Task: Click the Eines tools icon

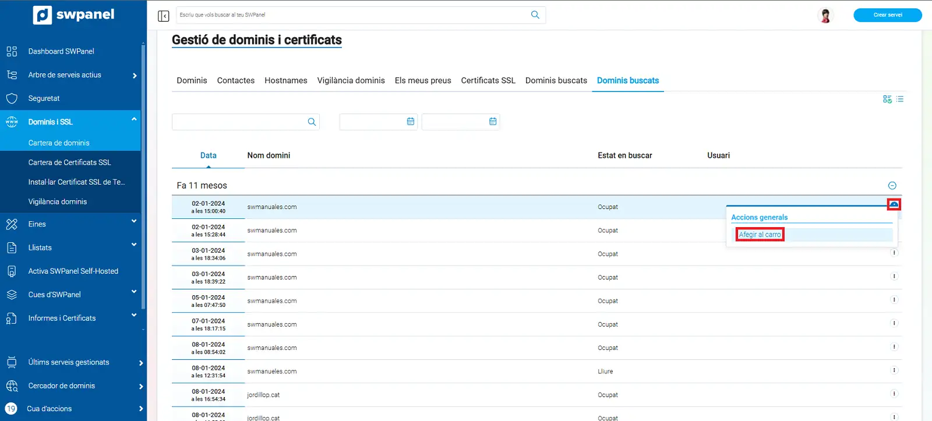Action: pos(12,224)
